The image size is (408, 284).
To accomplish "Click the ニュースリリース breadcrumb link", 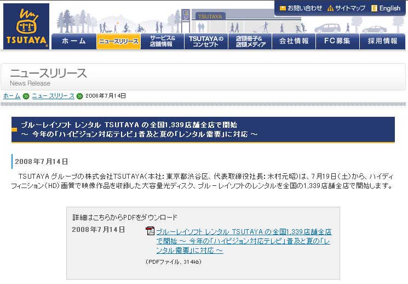I will [x=53, y=96].
